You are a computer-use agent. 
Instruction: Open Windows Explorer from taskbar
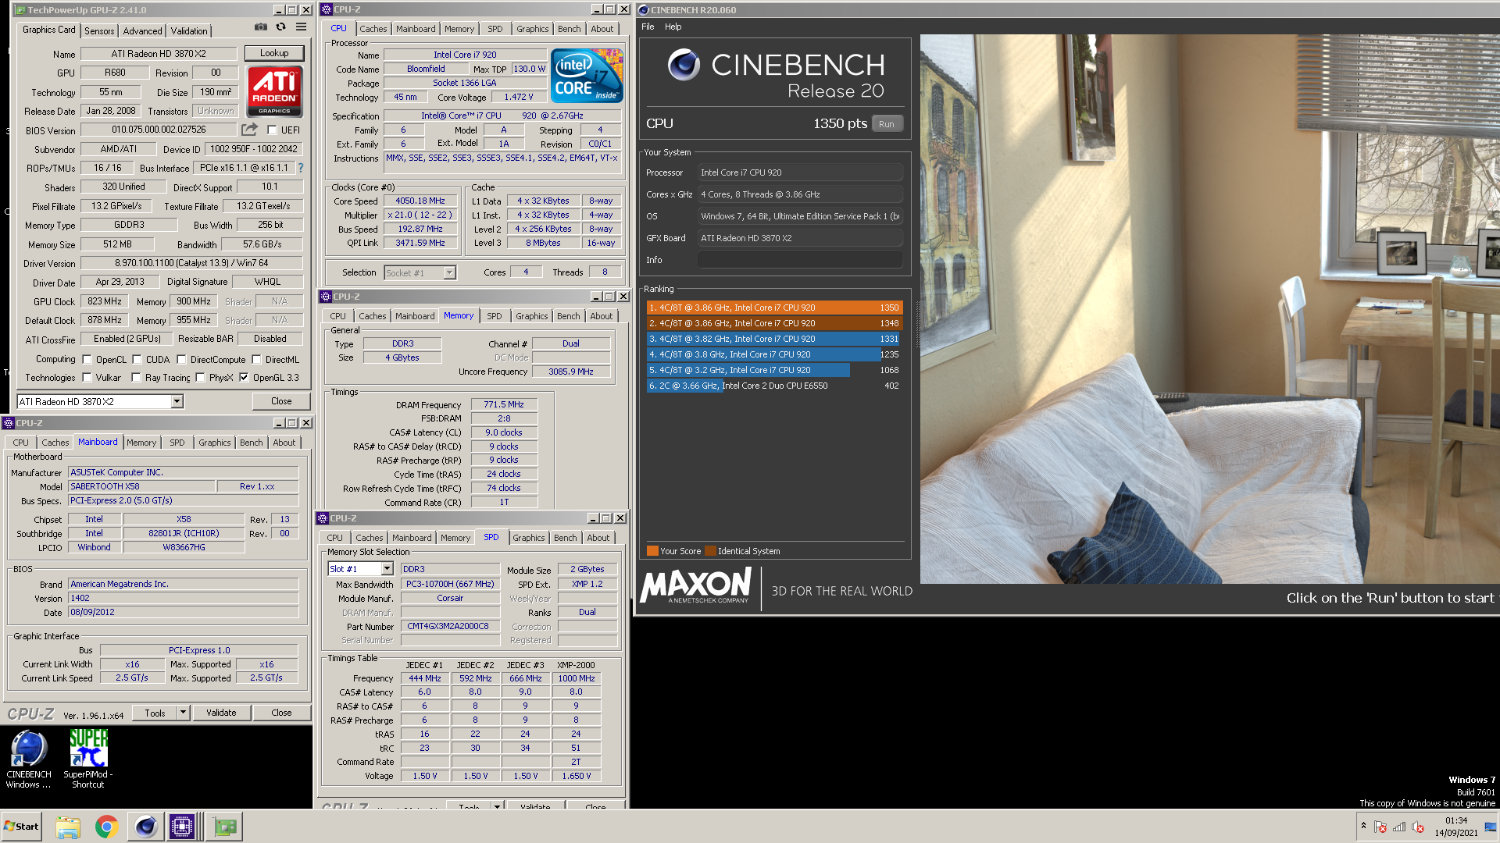tap(68, 827)
